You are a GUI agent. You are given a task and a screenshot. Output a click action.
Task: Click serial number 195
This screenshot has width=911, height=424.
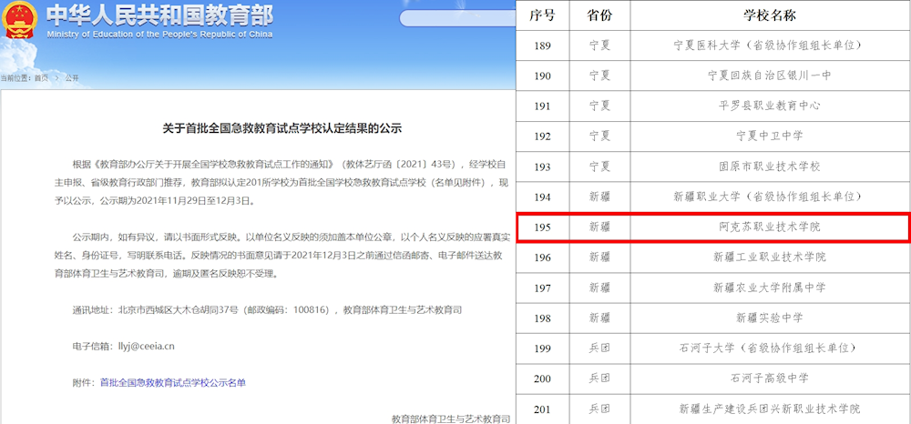[541, 227]
